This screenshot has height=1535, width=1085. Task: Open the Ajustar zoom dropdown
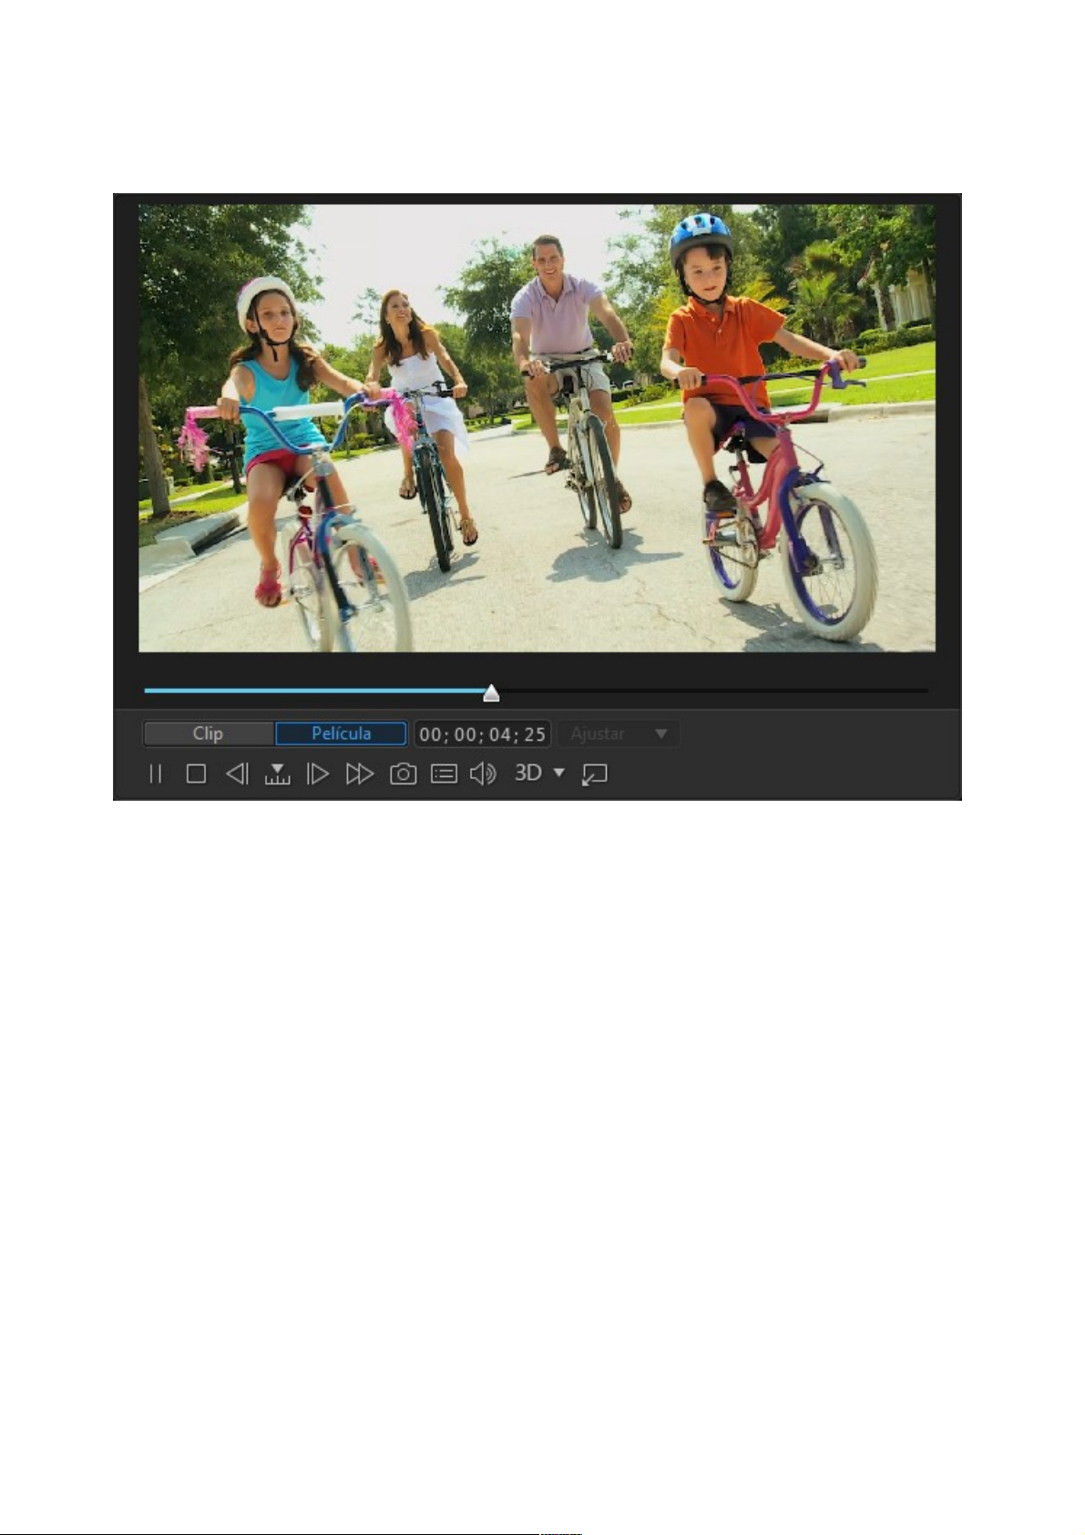pyautogui.click(x=619, y=733)
